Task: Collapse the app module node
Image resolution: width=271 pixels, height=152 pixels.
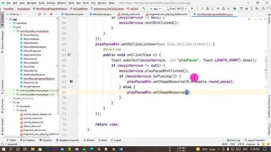Action: pyautogui.click(x=7, y=19)
